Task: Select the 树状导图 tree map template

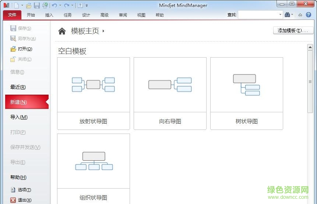Action: 247,94
